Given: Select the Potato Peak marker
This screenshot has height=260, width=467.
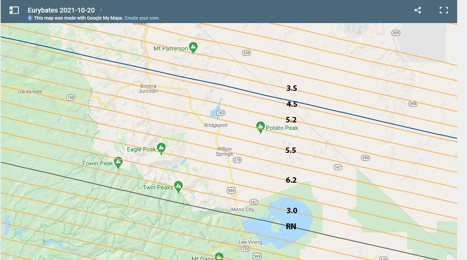Looking at the screenshot, I should click(x=260, y=127).
